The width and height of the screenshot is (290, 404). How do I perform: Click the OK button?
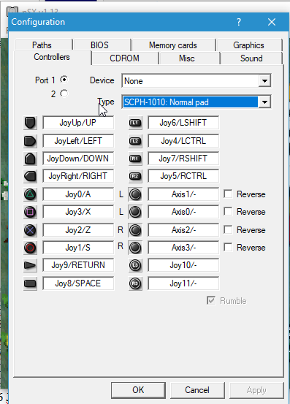138,390
